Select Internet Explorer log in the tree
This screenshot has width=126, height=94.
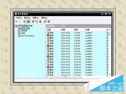coord(27,36)
